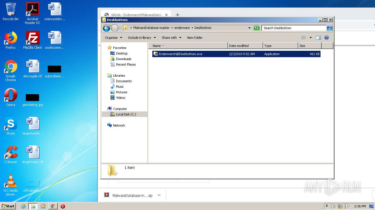Open lengthmaps.rtf on the desktop
This screenshot has width=375, height=210.
(x=33, y=155)
